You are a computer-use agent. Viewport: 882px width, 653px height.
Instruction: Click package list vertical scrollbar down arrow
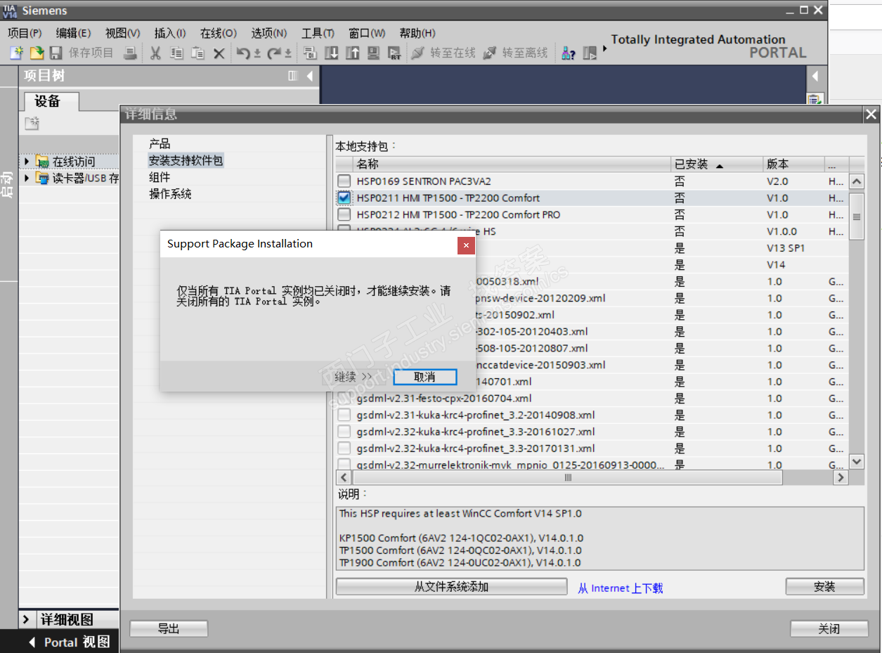(x=857, y=462)
